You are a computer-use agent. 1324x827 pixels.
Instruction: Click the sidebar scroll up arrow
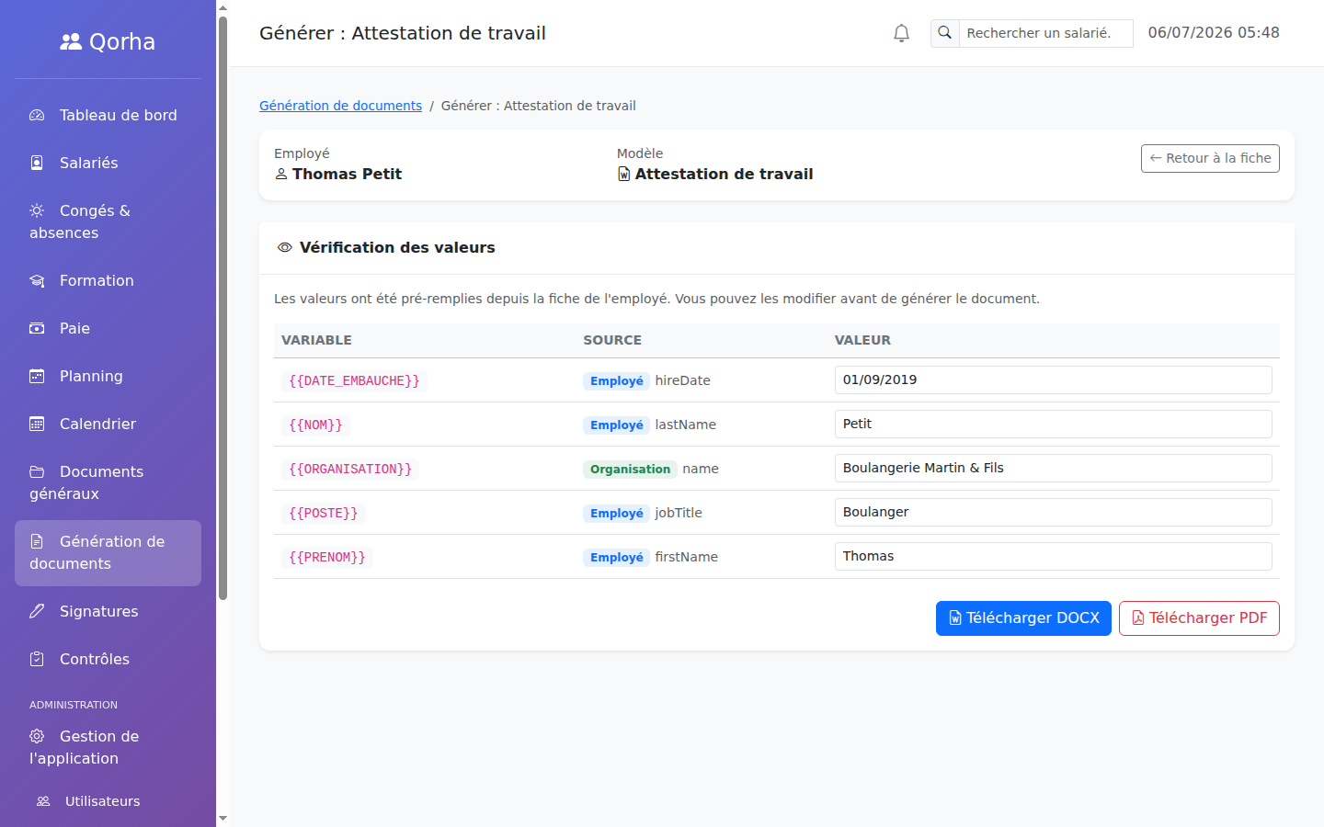[x=223, y=7]
